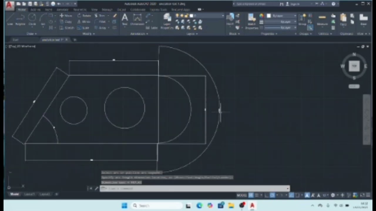This screenshot has height=211, width=376.
Task: Expand the Draw panel flyout
Action: (32, 34)
